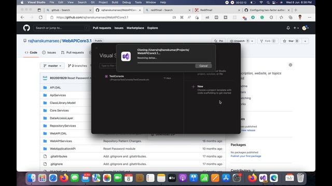Focus the browser address bar URL
The height and width of the screenshot is (186, 332).
point(92,17)
